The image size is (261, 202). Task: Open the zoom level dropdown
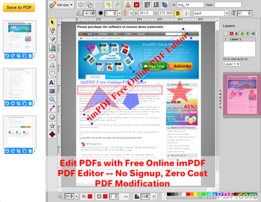tap(76, 197)
